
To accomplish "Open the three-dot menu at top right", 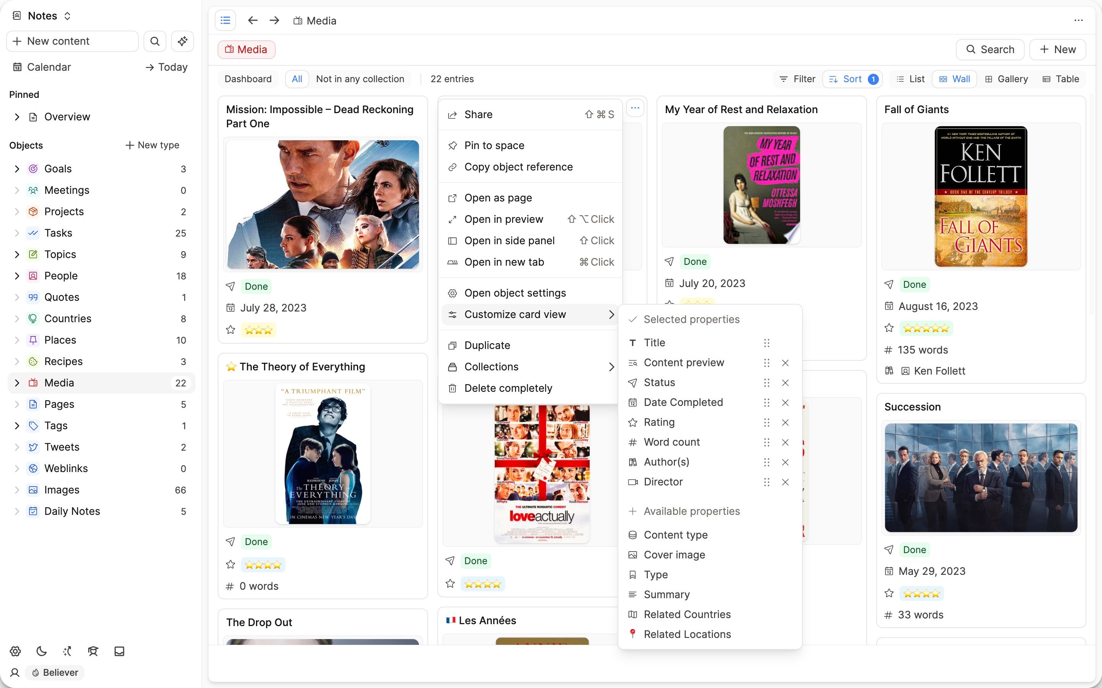I will click(1079, 21).
